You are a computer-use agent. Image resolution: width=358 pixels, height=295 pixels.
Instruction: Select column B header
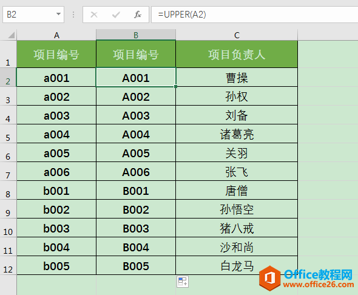click(x=136, y=35)
